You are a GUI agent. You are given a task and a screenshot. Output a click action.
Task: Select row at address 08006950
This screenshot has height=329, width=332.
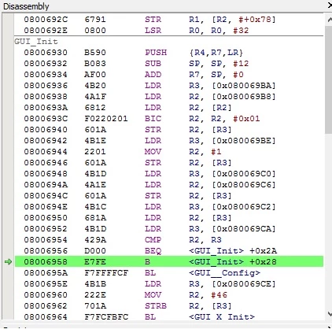(169, 218)
